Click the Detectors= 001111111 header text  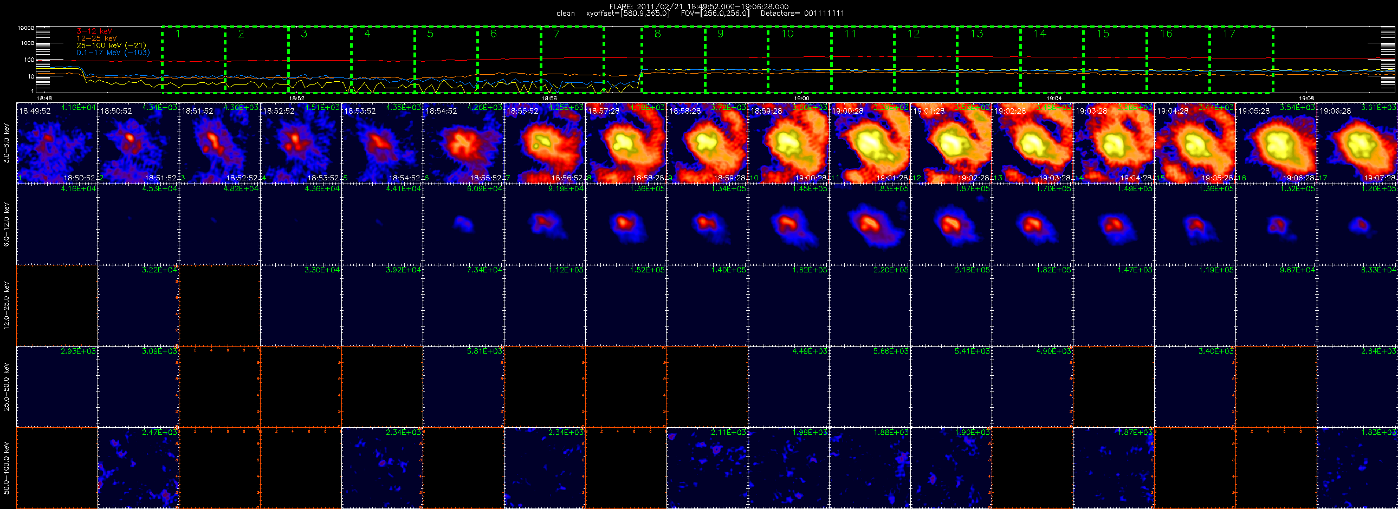tap(802, 14)
